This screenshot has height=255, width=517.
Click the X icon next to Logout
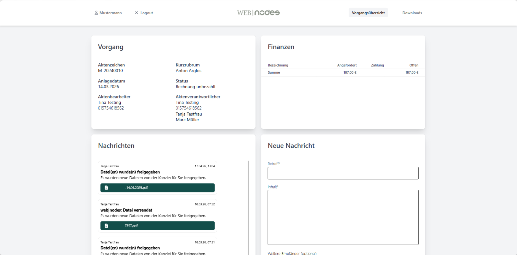[136, 13]
